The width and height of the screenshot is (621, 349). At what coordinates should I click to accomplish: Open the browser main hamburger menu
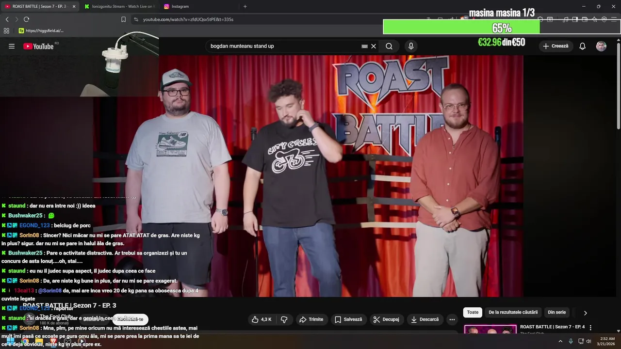[614, 19]
